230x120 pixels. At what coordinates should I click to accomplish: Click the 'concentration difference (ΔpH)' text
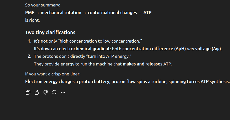pyautogui.click(x=154, y=49)
